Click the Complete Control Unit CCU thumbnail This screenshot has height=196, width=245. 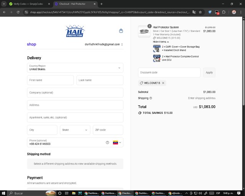157,58
